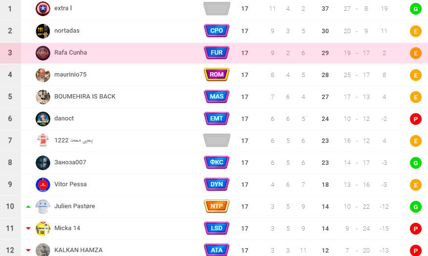428x256 pixels.
Task: Click Julien Pastøre's jersey avatar
Action: click(43, 206)
